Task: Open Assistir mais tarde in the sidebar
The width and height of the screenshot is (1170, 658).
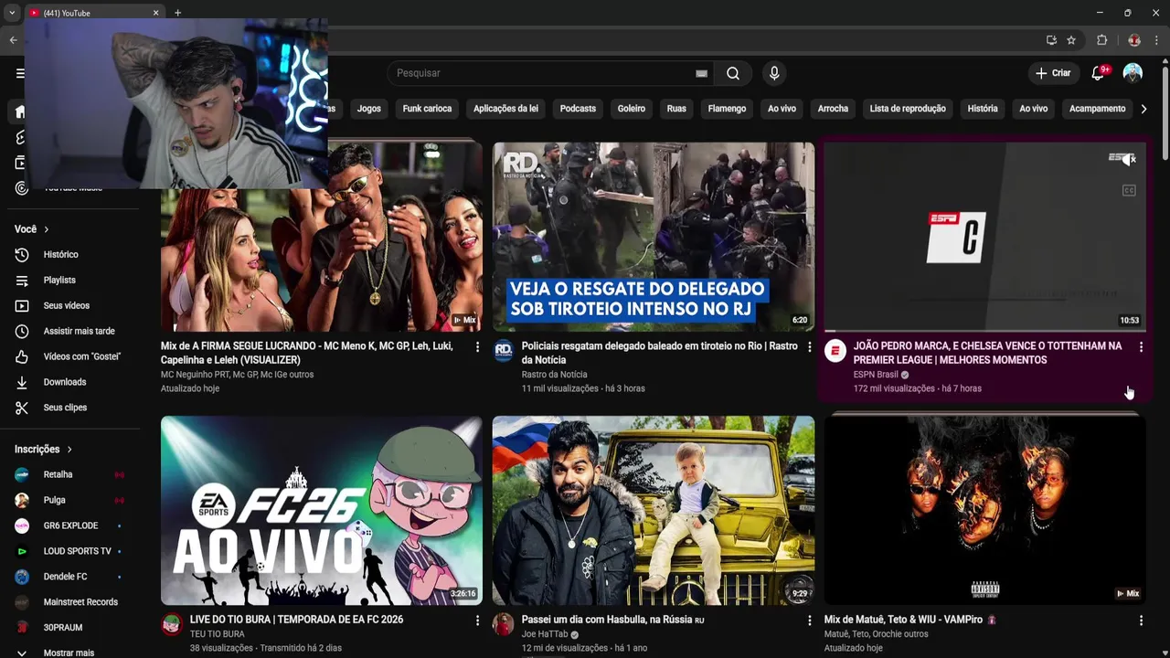Action: 80,331
